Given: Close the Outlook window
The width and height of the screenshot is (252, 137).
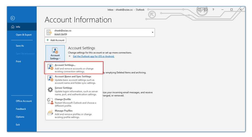Looking at the screenshot, I should point(241,10).
